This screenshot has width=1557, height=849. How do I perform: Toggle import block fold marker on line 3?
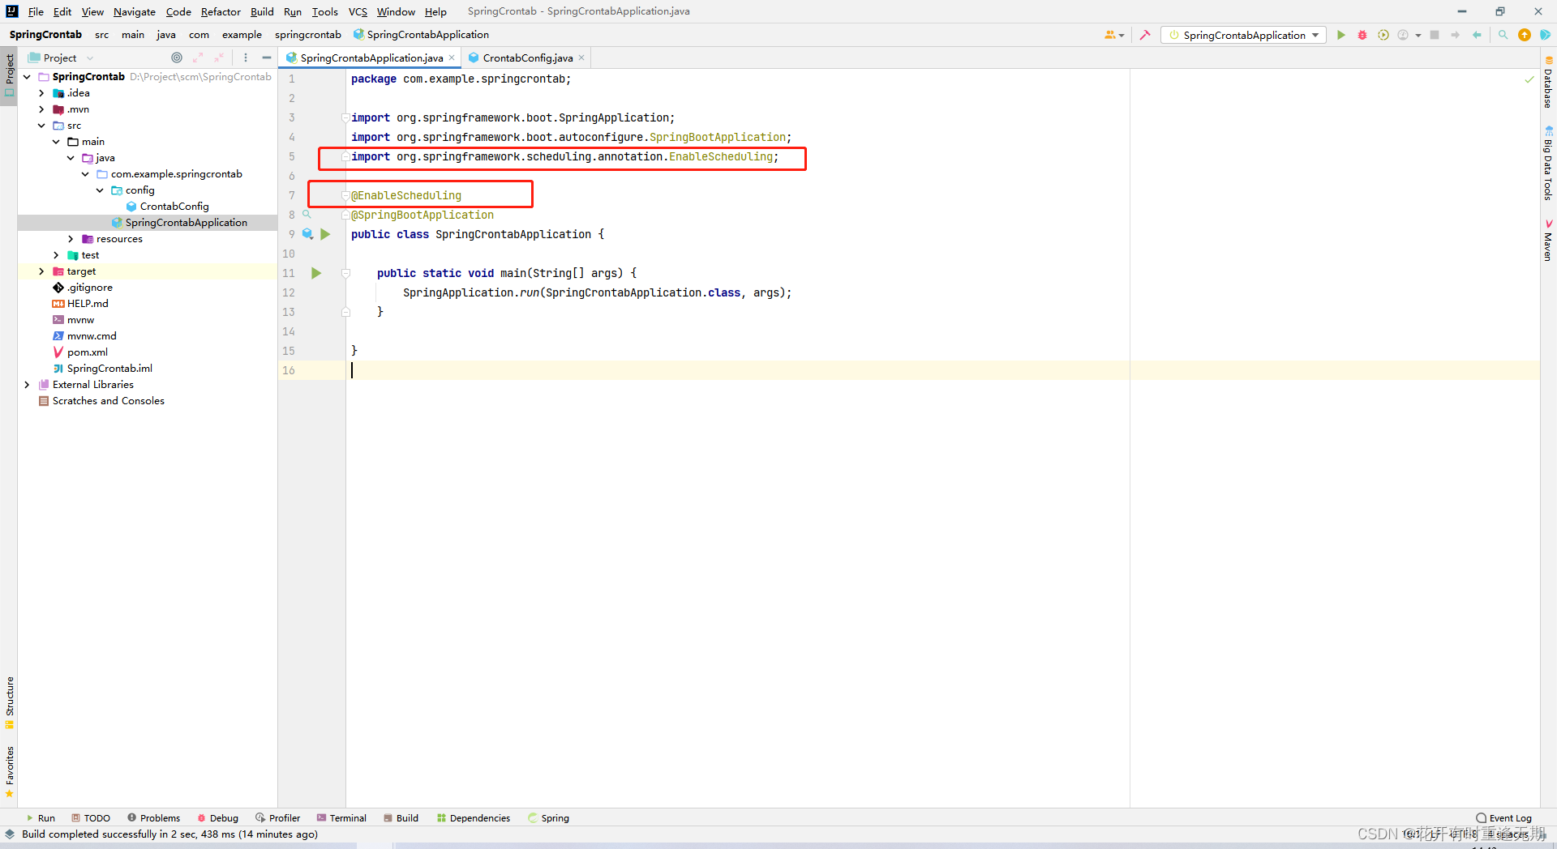(345, 117)
